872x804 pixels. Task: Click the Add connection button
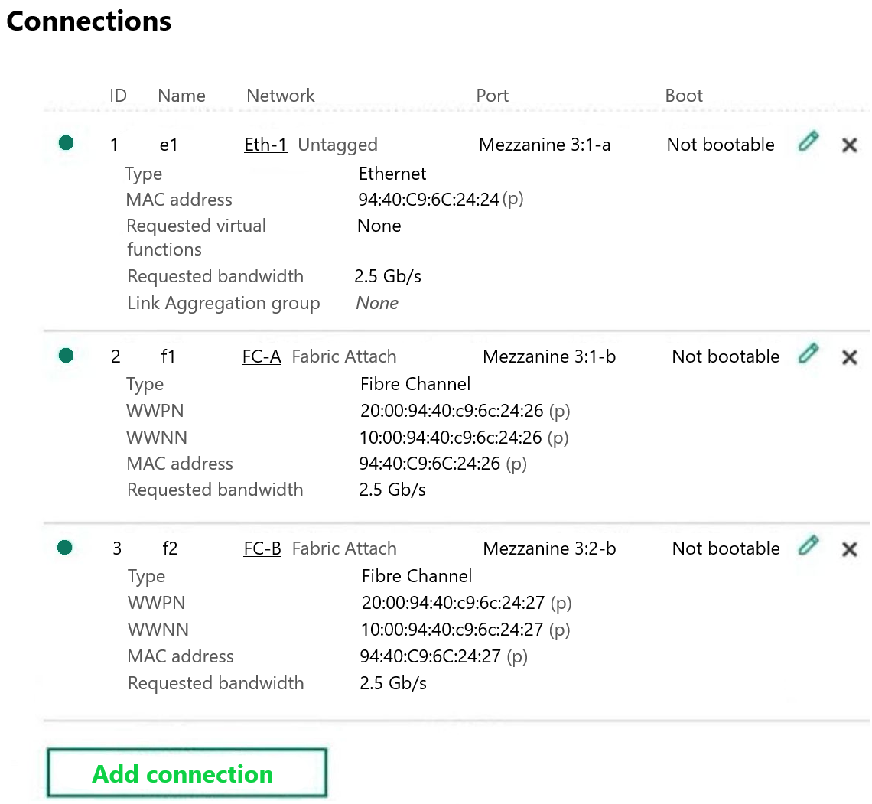pos(187,773)
